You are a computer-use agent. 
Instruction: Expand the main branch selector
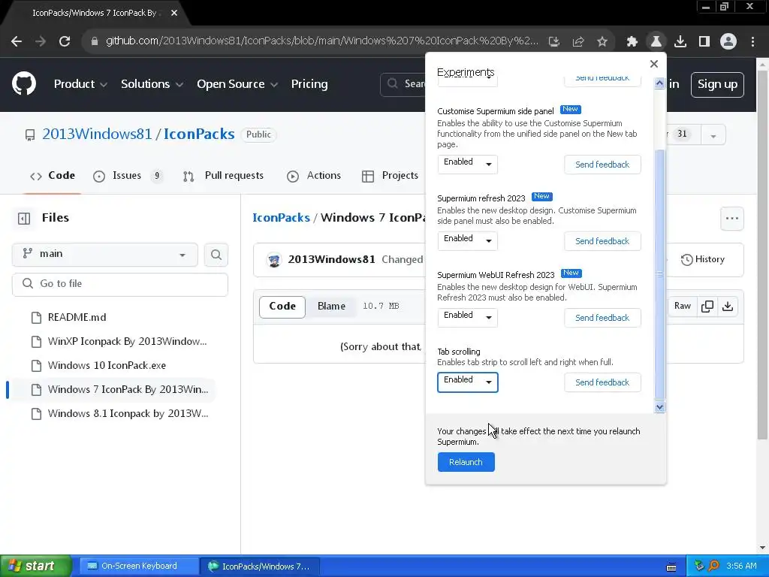point(105,254)
